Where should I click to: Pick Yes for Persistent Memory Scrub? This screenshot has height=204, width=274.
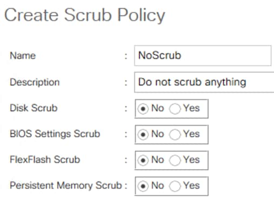pos(174,186)
